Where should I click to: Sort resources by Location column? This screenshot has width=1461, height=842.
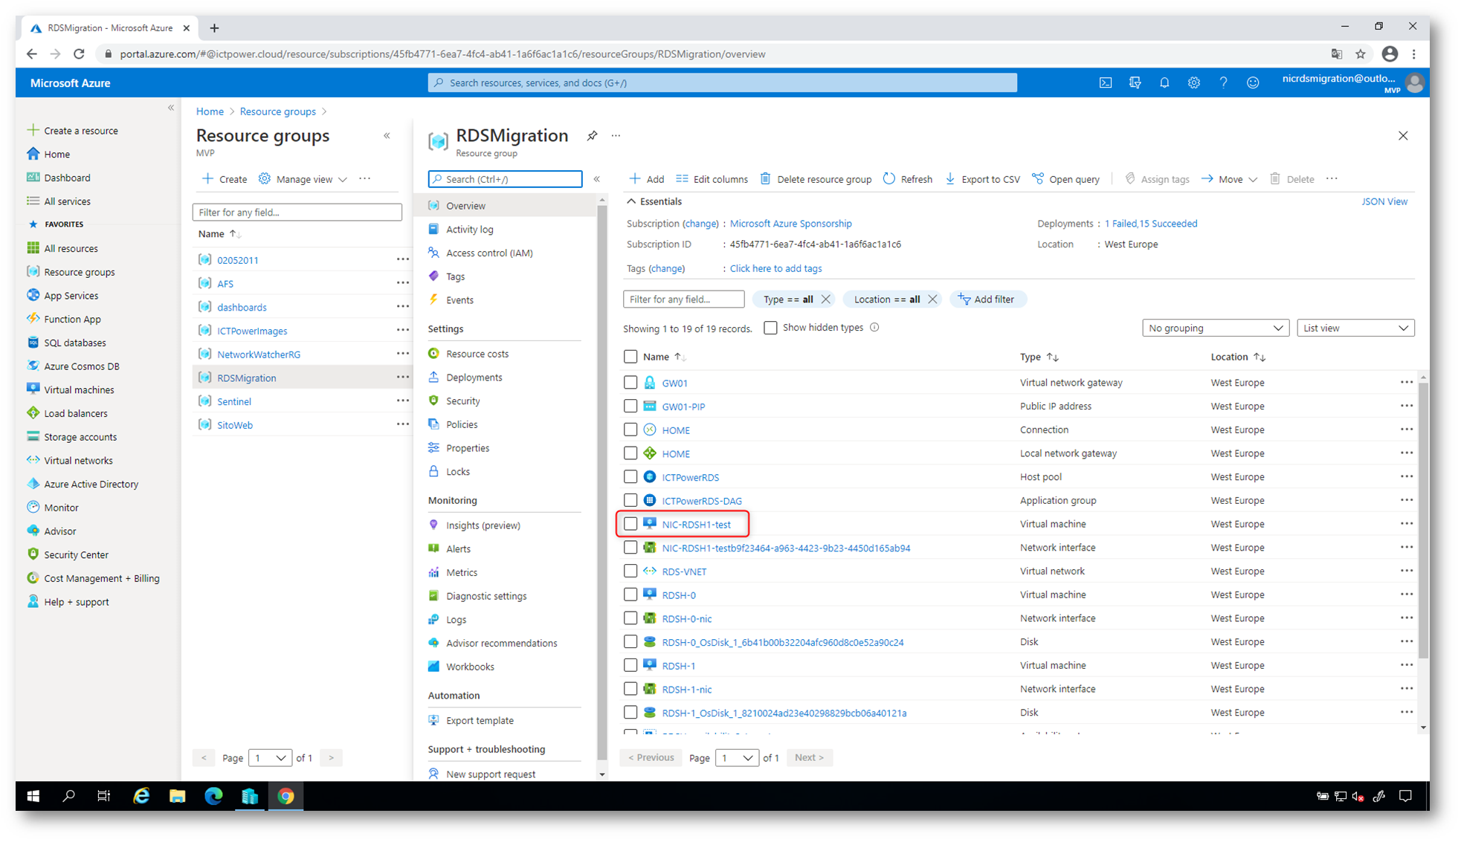(1237, 357)
